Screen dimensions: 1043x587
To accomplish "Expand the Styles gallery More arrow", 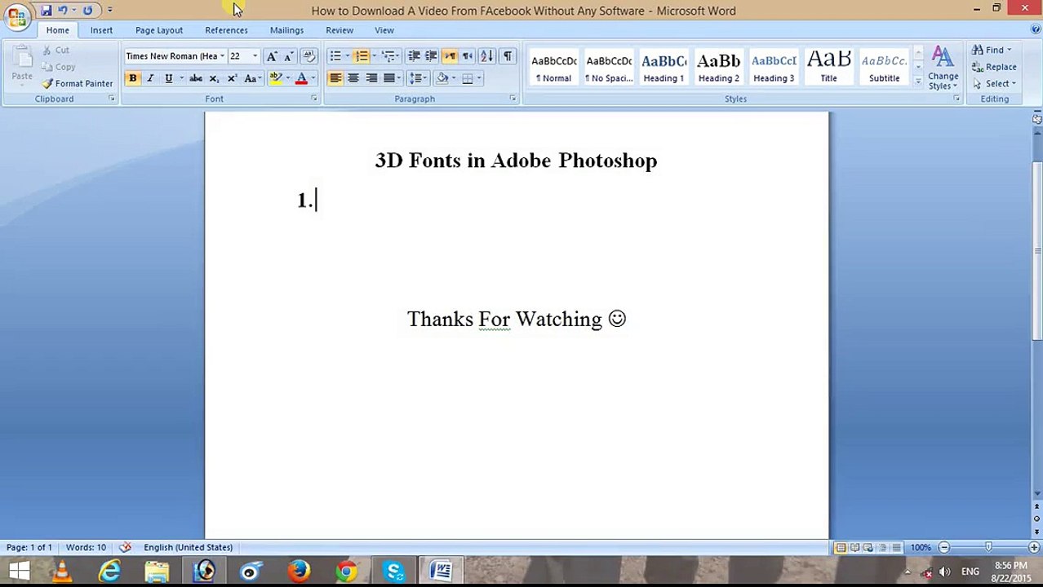I will (918, 82).
